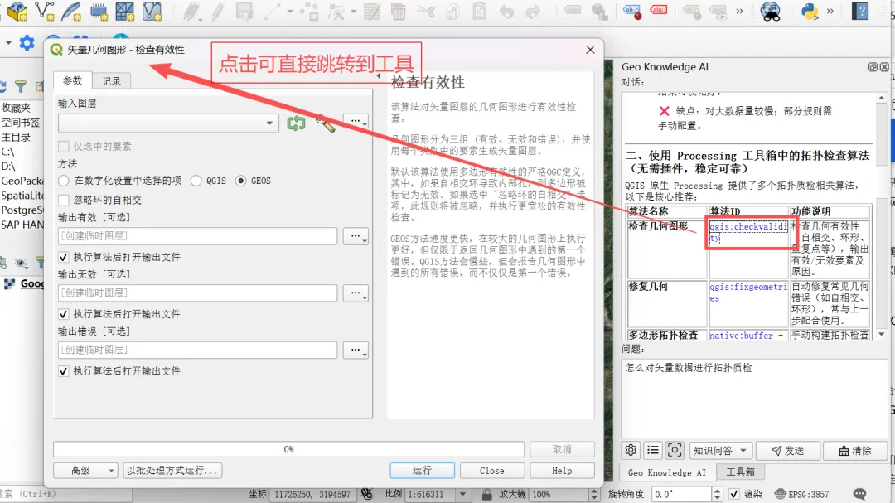Select the GEOS validity method radio button
The image size is (895, 503).
pos(241,181)
